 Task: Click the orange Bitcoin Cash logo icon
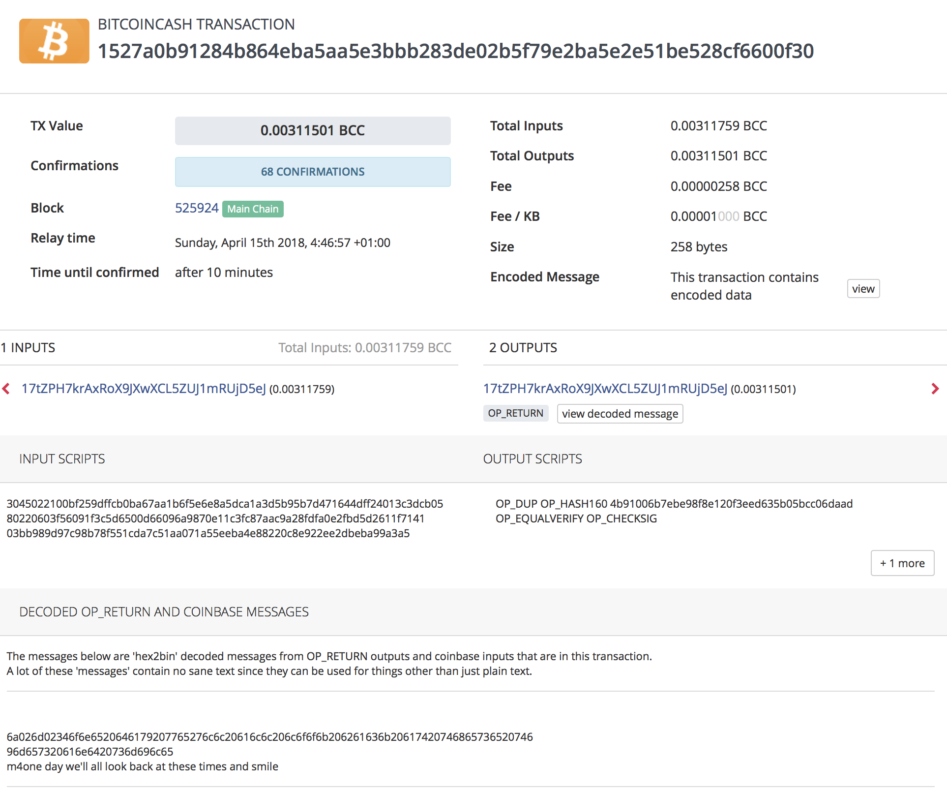click(54, 41)
